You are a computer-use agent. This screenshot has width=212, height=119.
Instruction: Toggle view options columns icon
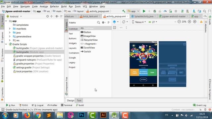click(x=115, y=28)
